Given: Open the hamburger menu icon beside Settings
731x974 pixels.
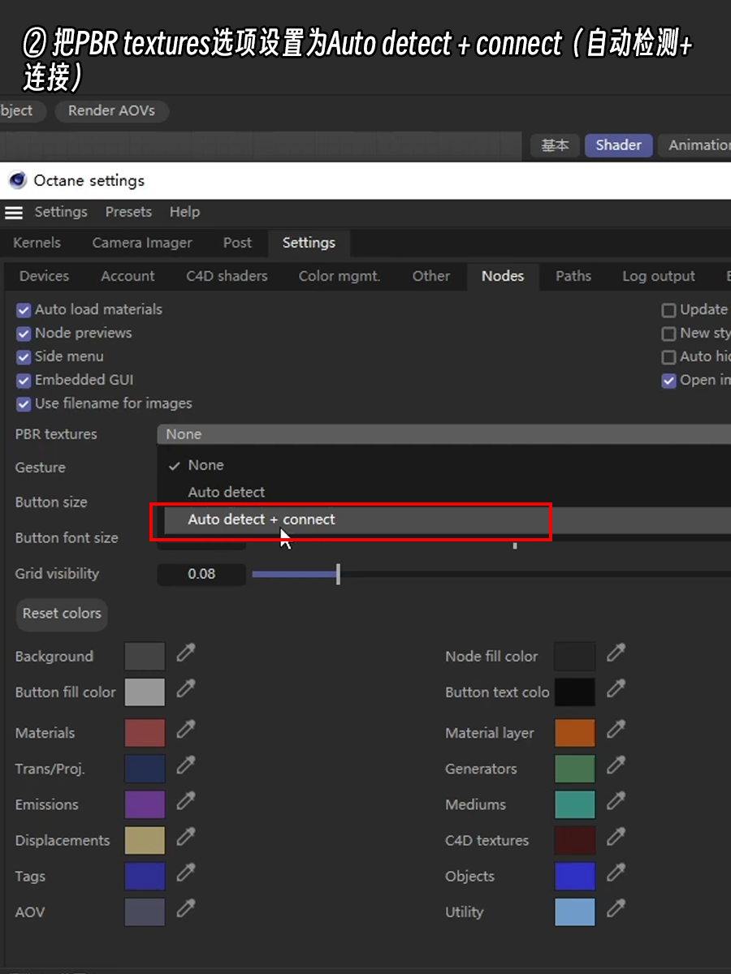Looking at the screenshot, I should coord(14,213).
